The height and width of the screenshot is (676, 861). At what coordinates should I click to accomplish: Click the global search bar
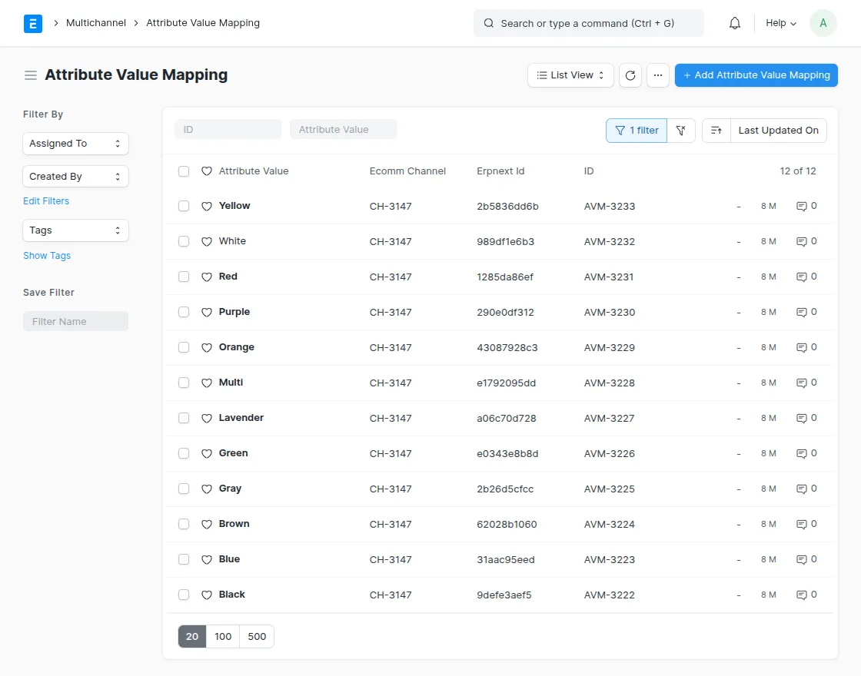[588, 23]
